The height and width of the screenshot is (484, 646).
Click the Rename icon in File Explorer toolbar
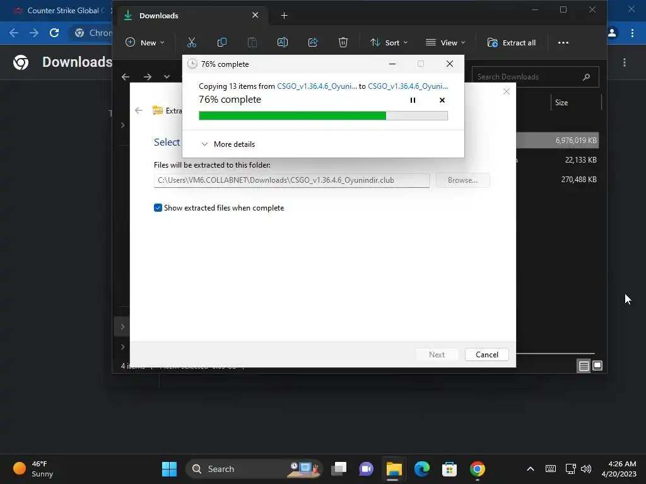click(283, 42)
